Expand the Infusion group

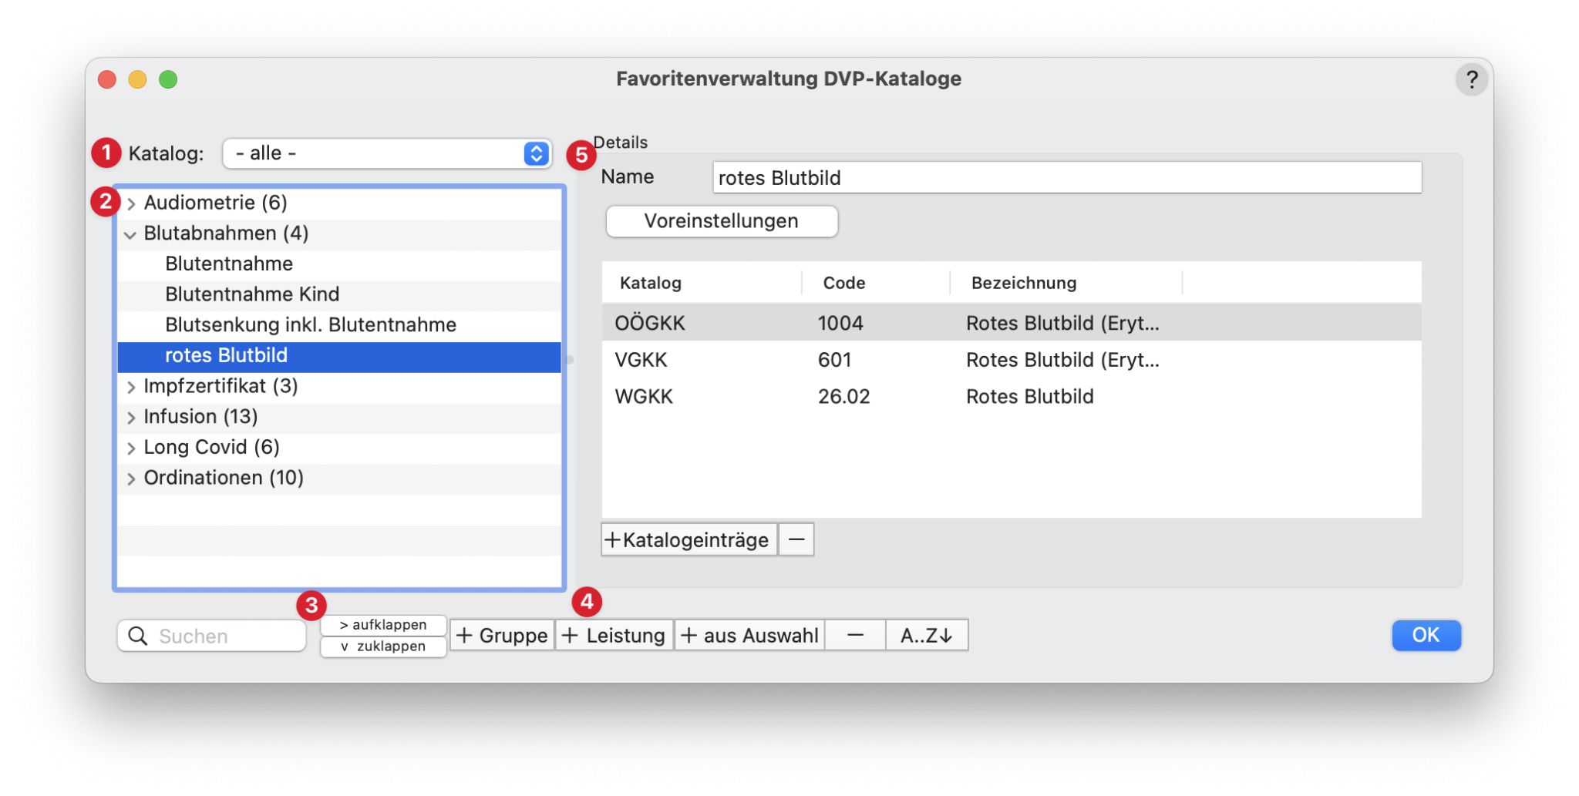[131, 418]
